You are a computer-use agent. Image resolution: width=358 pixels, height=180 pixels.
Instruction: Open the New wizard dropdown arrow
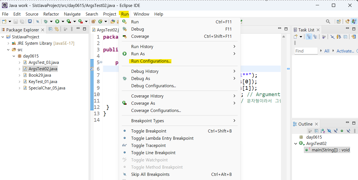[x=10, y=21]
